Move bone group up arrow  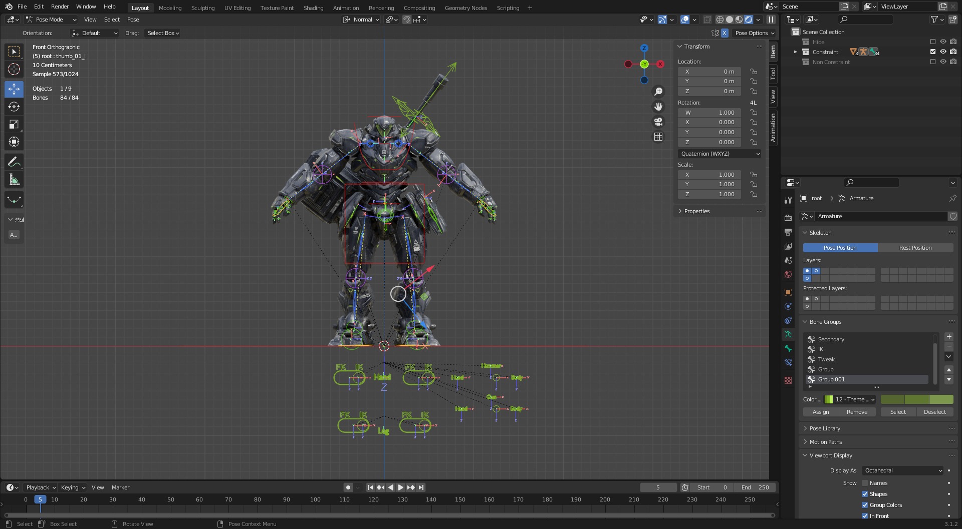(x=948, y=370)
